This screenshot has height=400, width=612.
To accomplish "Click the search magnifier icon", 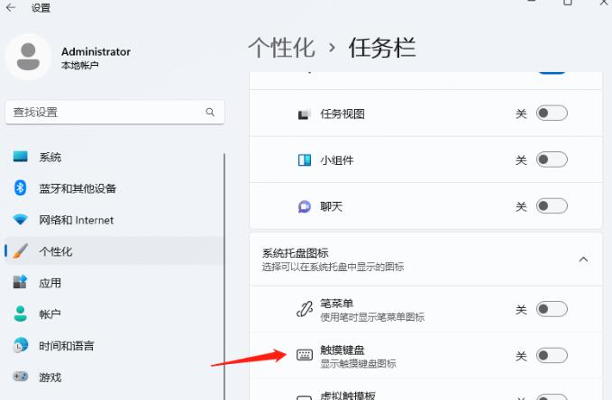I will (210, 113).
